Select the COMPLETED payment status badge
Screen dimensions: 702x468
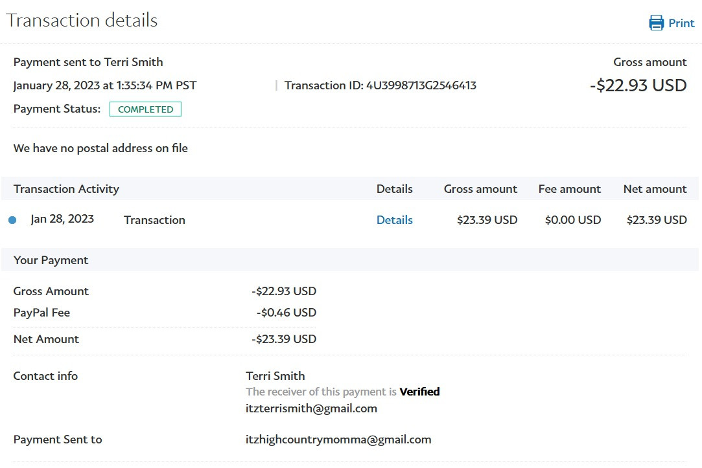coord(145,109)
